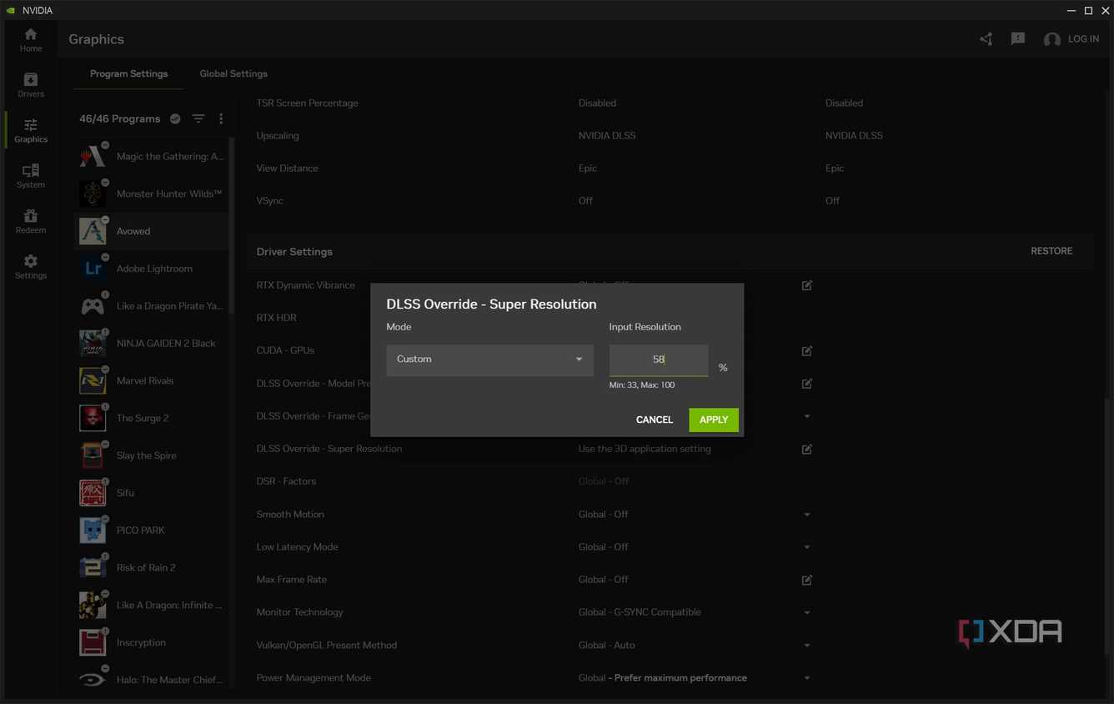Click 'Use the 3D application setting' value
Viewport: 1114px width, 704px height.
click(x=645, y=449)
